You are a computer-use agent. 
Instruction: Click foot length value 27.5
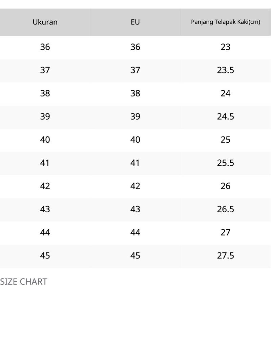[226, 255]
